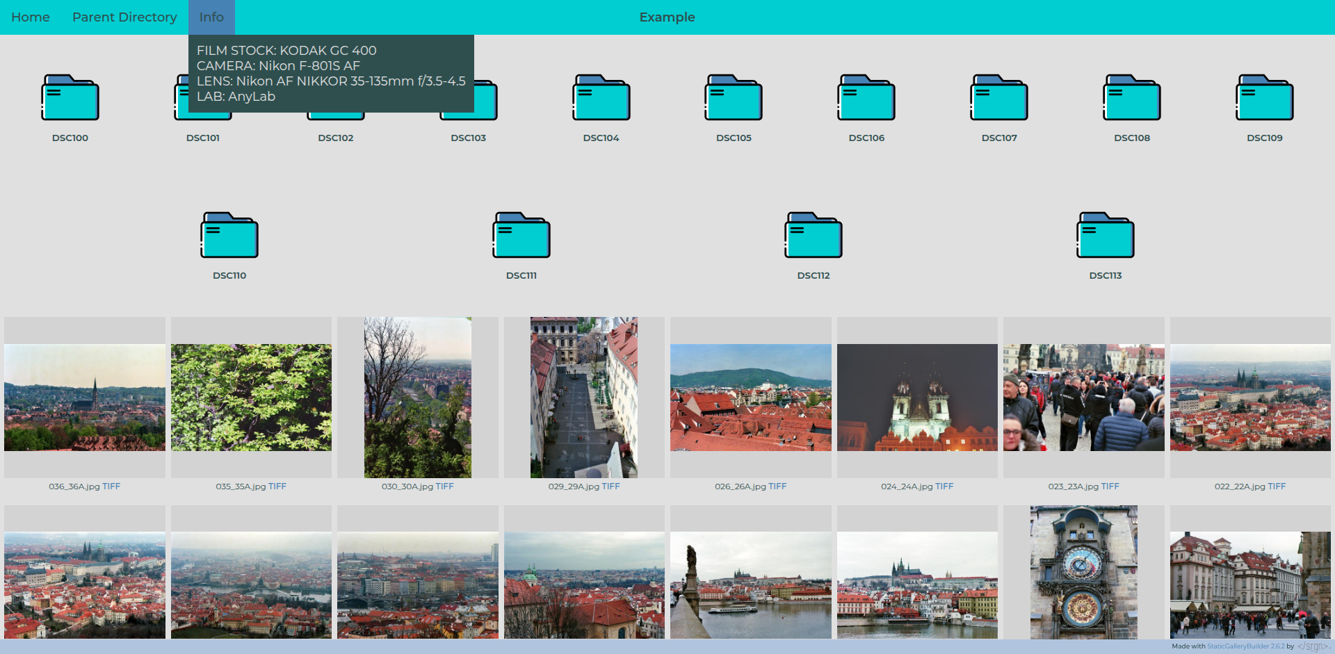Open the DSC112 folder icon
The image size is (1335, 654).
click(814, 236)
